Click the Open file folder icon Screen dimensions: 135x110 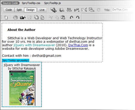coord(16,17)
